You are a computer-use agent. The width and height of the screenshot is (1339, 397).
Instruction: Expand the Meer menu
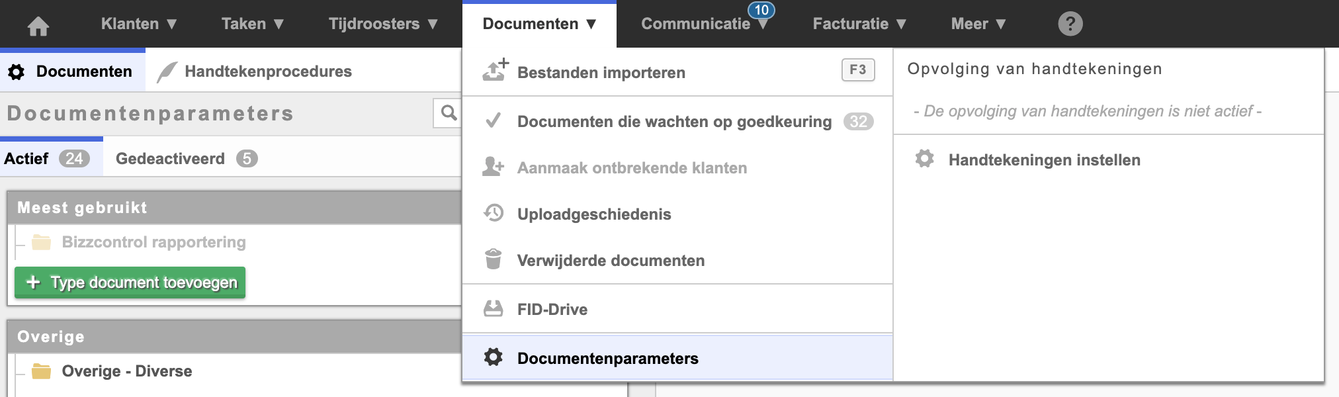pyautogui.click(x=978, y=24)
